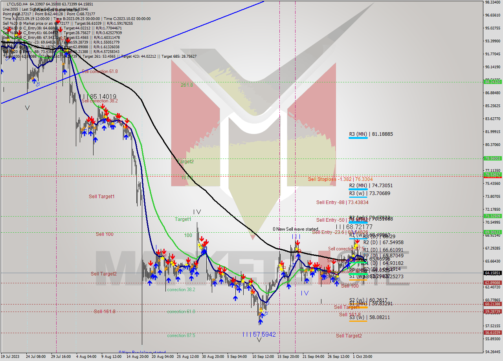503x361 pixels.
Task: Select Sell Entry -88 | 73.43834 label
Action: click(x=342, y=202)
